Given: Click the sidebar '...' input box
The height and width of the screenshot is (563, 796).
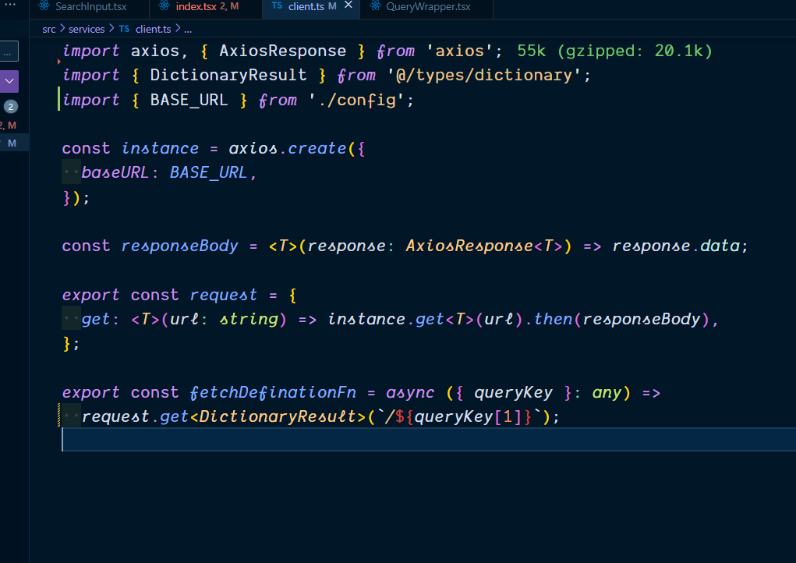Looking at the screenshot, I should 9,51.
